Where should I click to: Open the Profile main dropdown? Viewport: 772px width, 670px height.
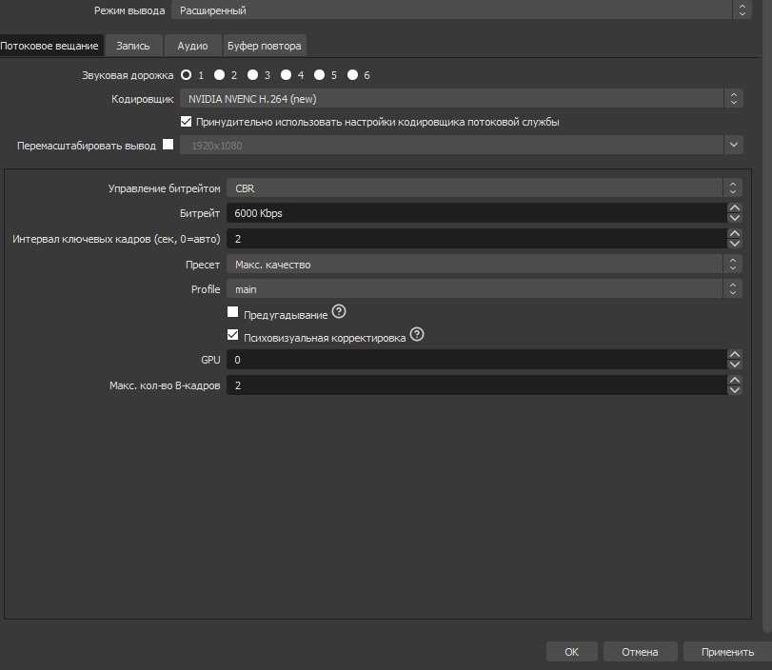(x=484, y=288)
